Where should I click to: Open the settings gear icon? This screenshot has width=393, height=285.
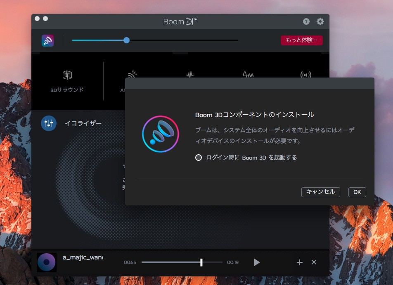[320, 21]
